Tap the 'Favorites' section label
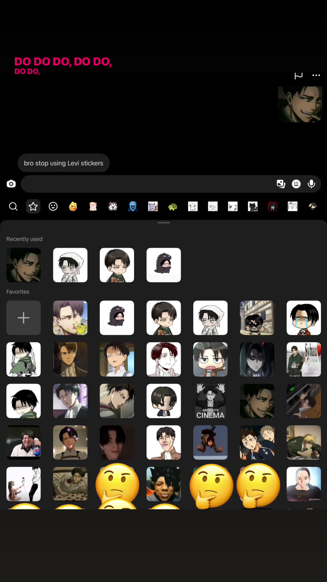 [18, 292]
